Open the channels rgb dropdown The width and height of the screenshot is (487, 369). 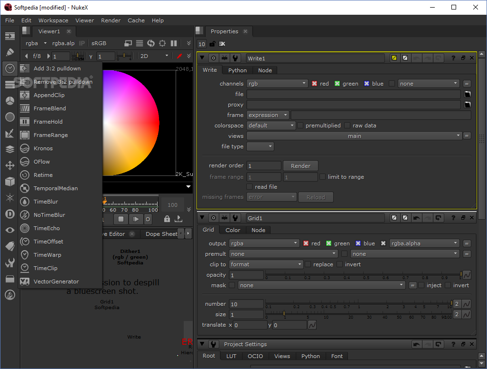pos(277,83)
